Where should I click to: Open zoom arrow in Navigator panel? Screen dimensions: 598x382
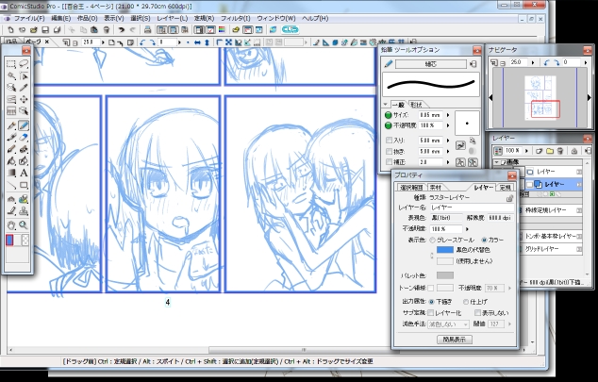click(x=533, y=62)
